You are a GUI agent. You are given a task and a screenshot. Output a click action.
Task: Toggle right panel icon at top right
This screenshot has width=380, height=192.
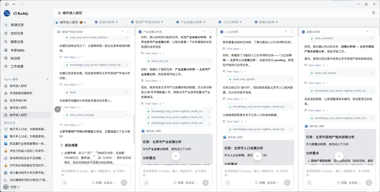coord(374,13)
